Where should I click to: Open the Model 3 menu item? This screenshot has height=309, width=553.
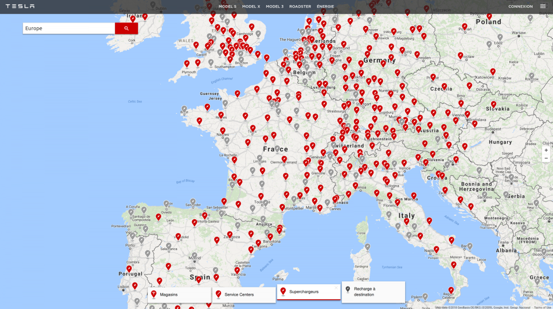coord(275,6)
